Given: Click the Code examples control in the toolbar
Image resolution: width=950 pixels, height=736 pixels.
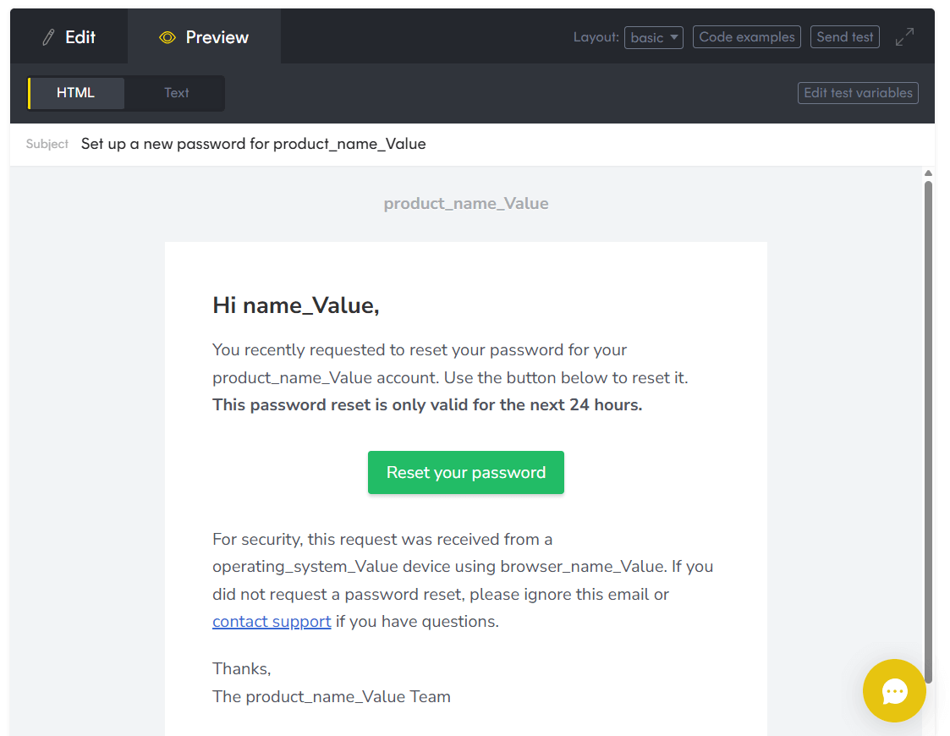Looking at the screenshot, I should tap(746, 36).
